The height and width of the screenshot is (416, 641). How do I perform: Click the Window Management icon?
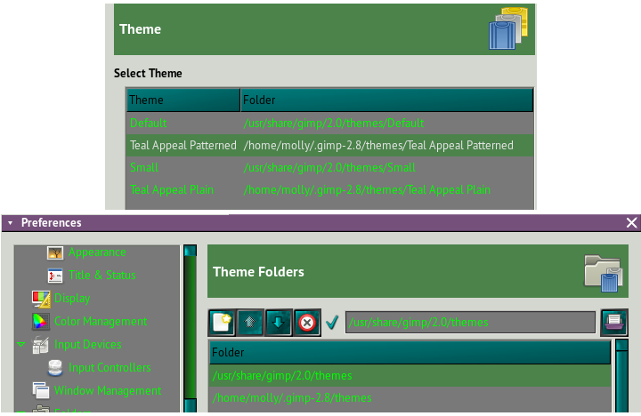pyautogui.click(x=40, y=391)
